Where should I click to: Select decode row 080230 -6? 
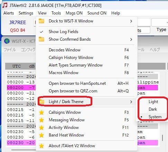pos(21,137)
